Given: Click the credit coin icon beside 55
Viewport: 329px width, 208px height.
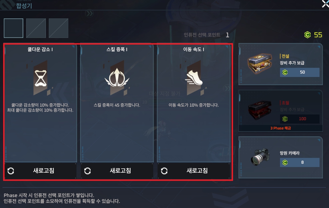Looking at the screenshot, I should point(307,35).
